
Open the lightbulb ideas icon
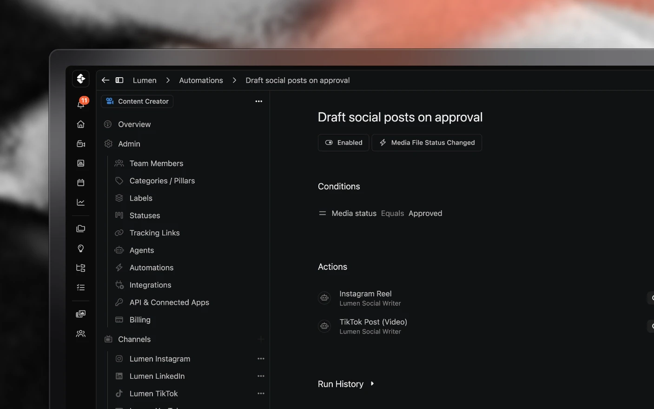[81, 248]
